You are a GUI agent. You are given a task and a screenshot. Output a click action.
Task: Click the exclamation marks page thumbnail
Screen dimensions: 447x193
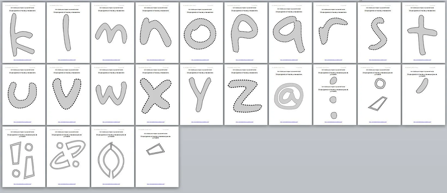pyautogui.click(x=24, y=157)
